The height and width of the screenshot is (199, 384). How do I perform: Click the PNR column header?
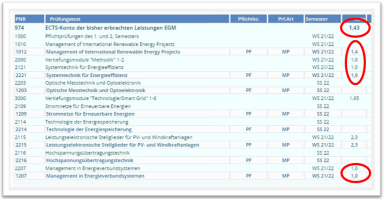tap(29, 19)
